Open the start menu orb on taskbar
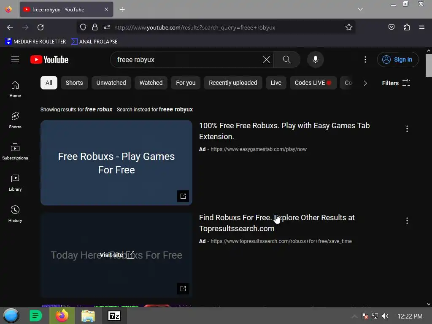Screen dimensions: 432x324 [11, 316]
